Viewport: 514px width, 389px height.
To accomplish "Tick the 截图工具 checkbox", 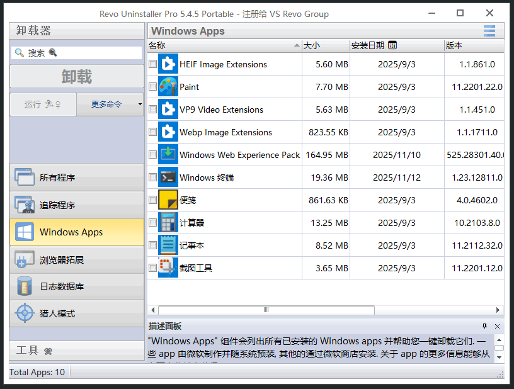I will pos(152,268).
